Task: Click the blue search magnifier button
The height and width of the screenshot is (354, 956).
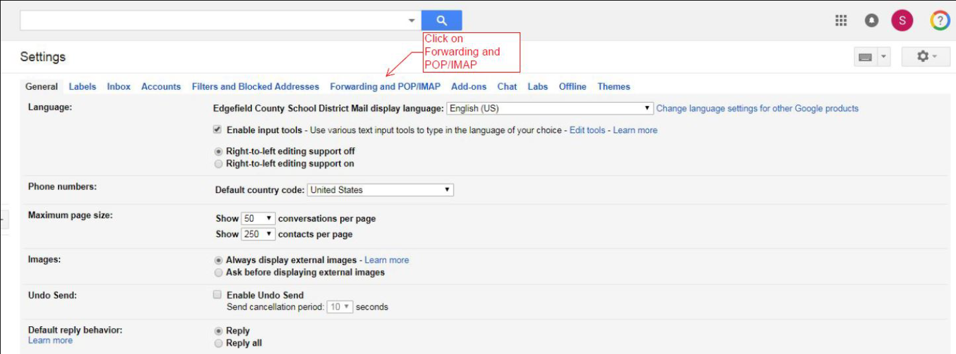Action: click(x=441, y=20)
